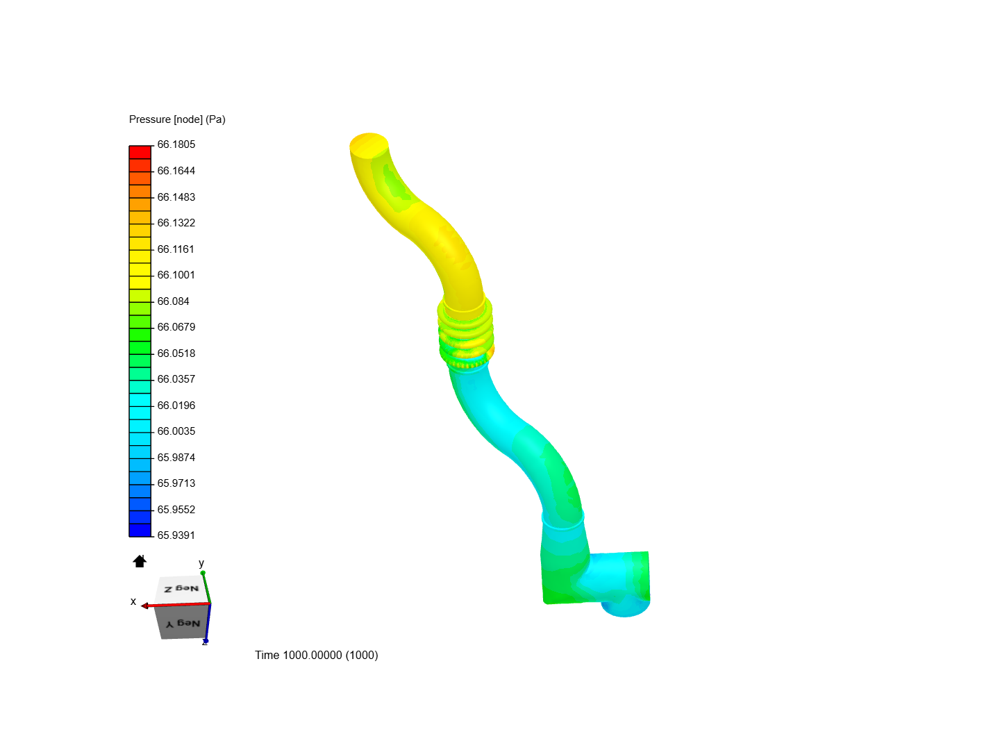1000x750 pixels.
Task: Click the Pressure [node] (Pa) legend title
Action: (x=177, y=119)
